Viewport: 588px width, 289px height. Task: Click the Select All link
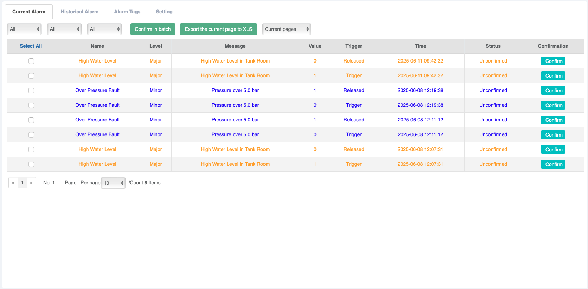pos(31,46)
